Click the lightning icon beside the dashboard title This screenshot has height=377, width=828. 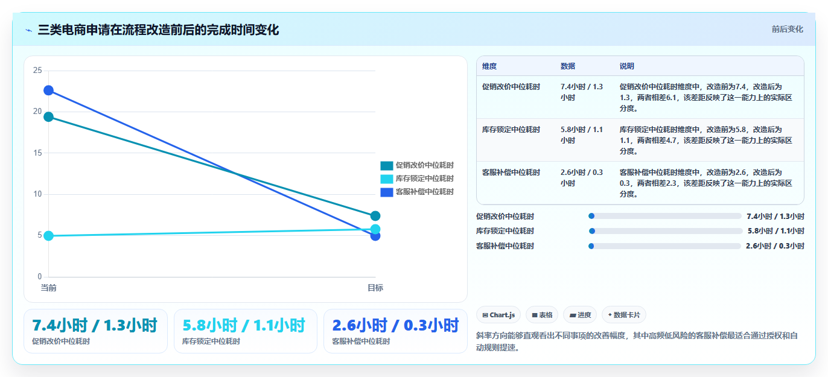point(29,30)
